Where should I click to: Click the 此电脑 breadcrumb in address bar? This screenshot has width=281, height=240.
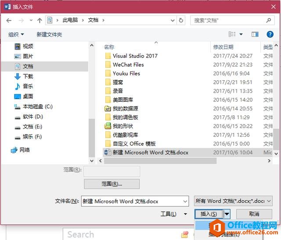pyautogui.click(x=70, y=20)
